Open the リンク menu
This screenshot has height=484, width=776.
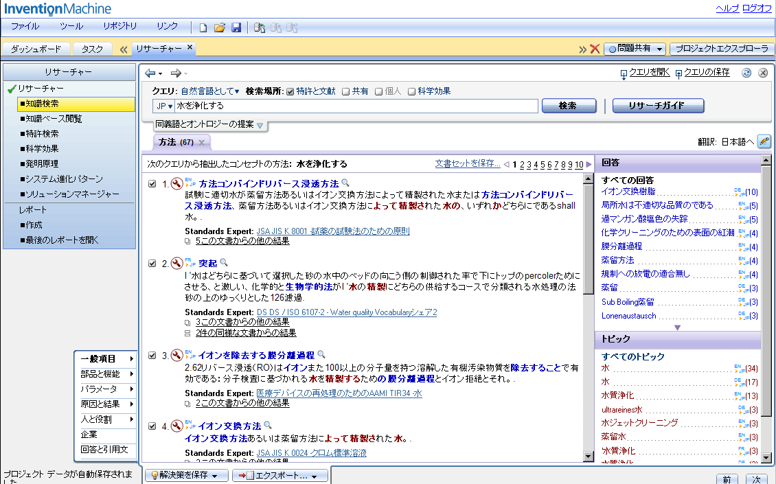(167, 26)
